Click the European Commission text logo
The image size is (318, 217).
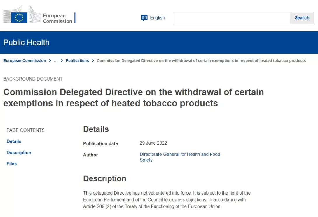pos(57,18)
